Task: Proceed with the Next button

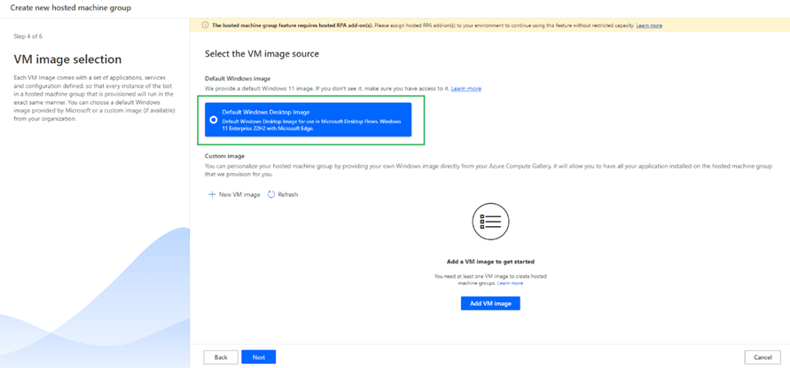Action: pos(258,357)
